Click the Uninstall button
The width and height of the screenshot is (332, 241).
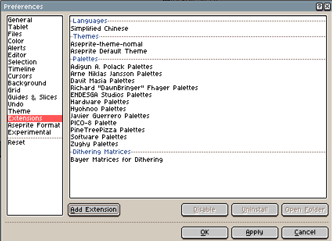[x=255, y=209]
